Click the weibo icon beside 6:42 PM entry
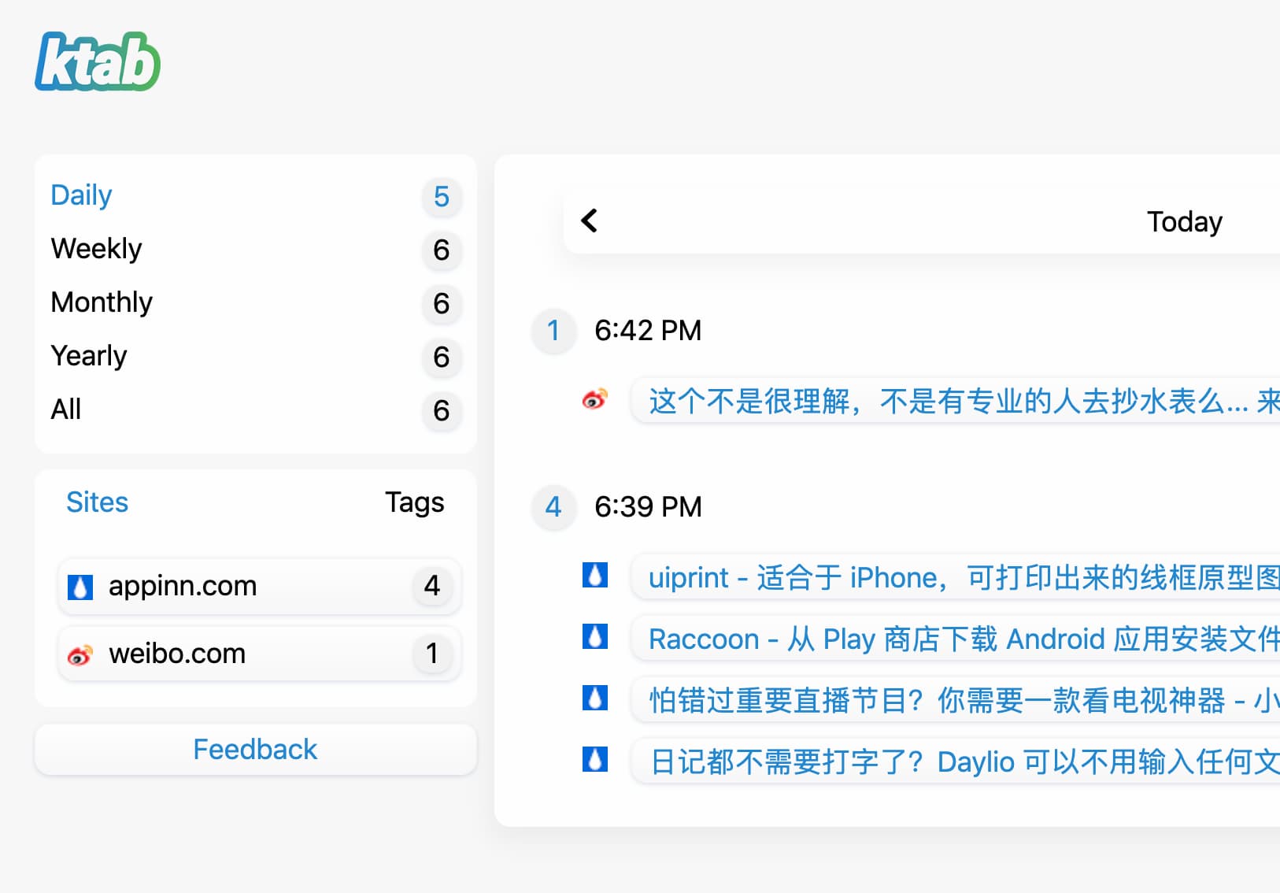The height and width of the screenshot is (893, 1280). [595, 400]
